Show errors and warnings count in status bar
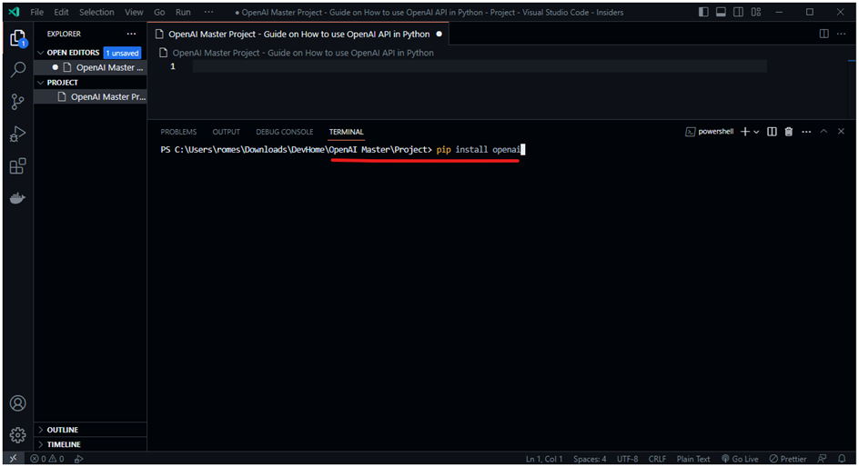859x467 pixels. 47,459
